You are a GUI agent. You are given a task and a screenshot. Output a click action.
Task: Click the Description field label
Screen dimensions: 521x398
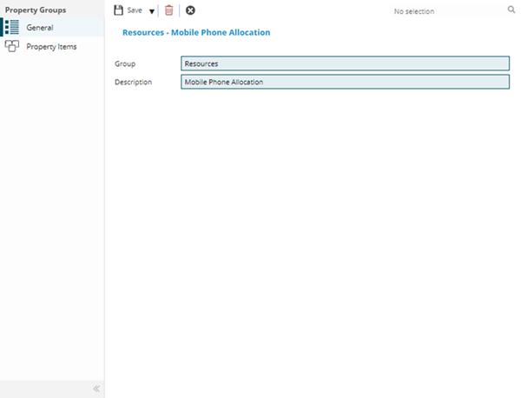133,83
